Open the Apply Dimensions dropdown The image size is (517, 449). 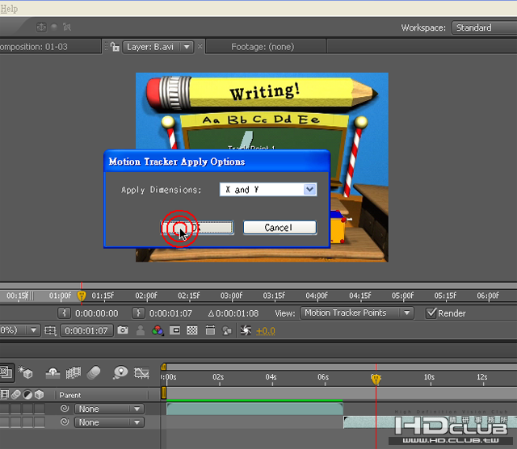(268, 190)
